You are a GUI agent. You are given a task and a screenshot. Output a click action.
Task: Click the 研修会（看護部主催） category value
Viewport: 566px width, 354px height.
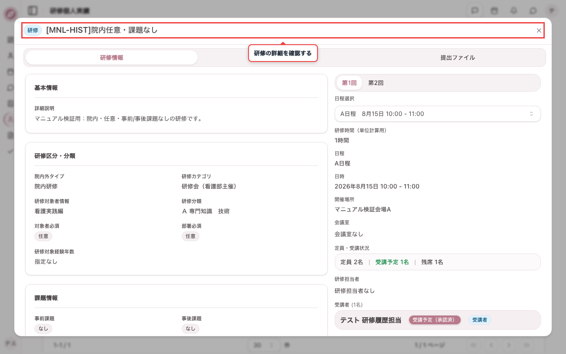tap(210, 186)
